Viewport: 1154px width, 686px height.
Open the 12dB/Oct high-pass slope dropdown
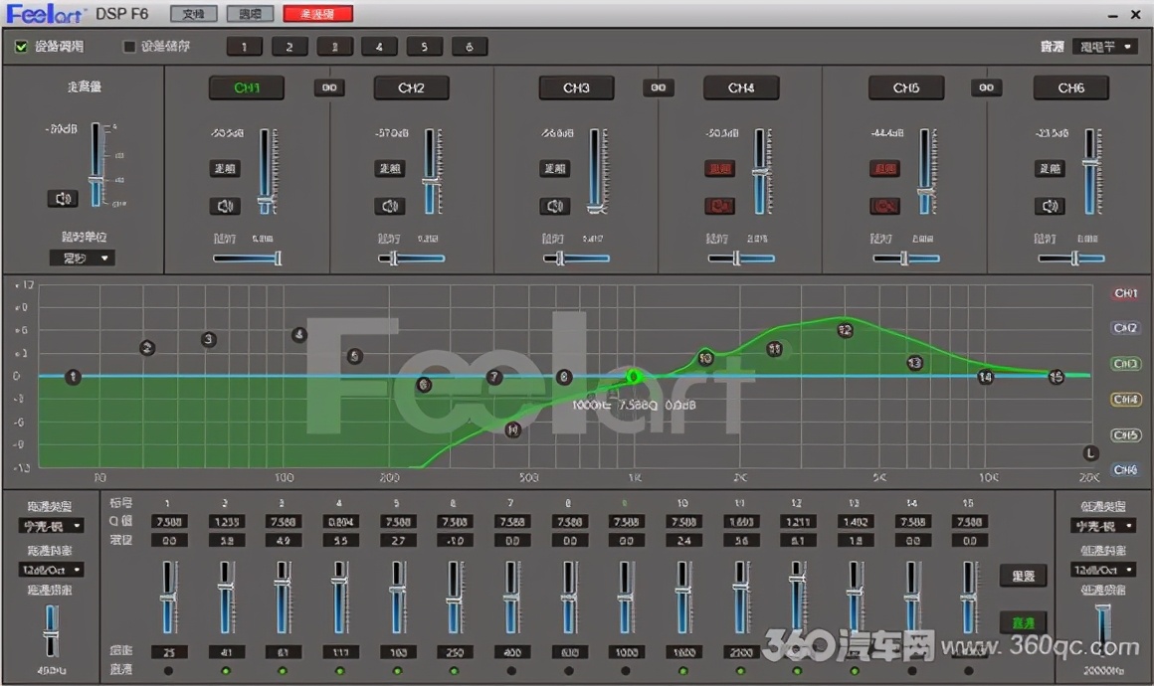[52, 571]
